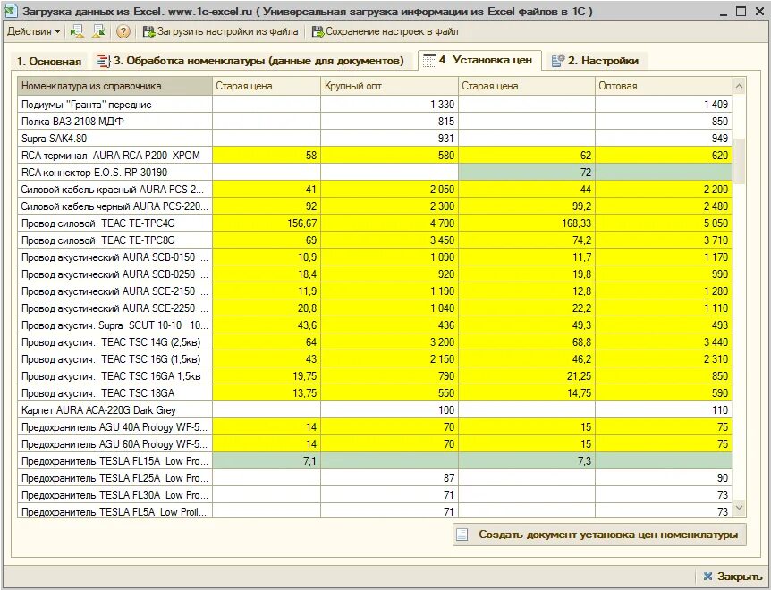
Task: Click Создать документ установка цен номенклатуры
Action: 599,535
